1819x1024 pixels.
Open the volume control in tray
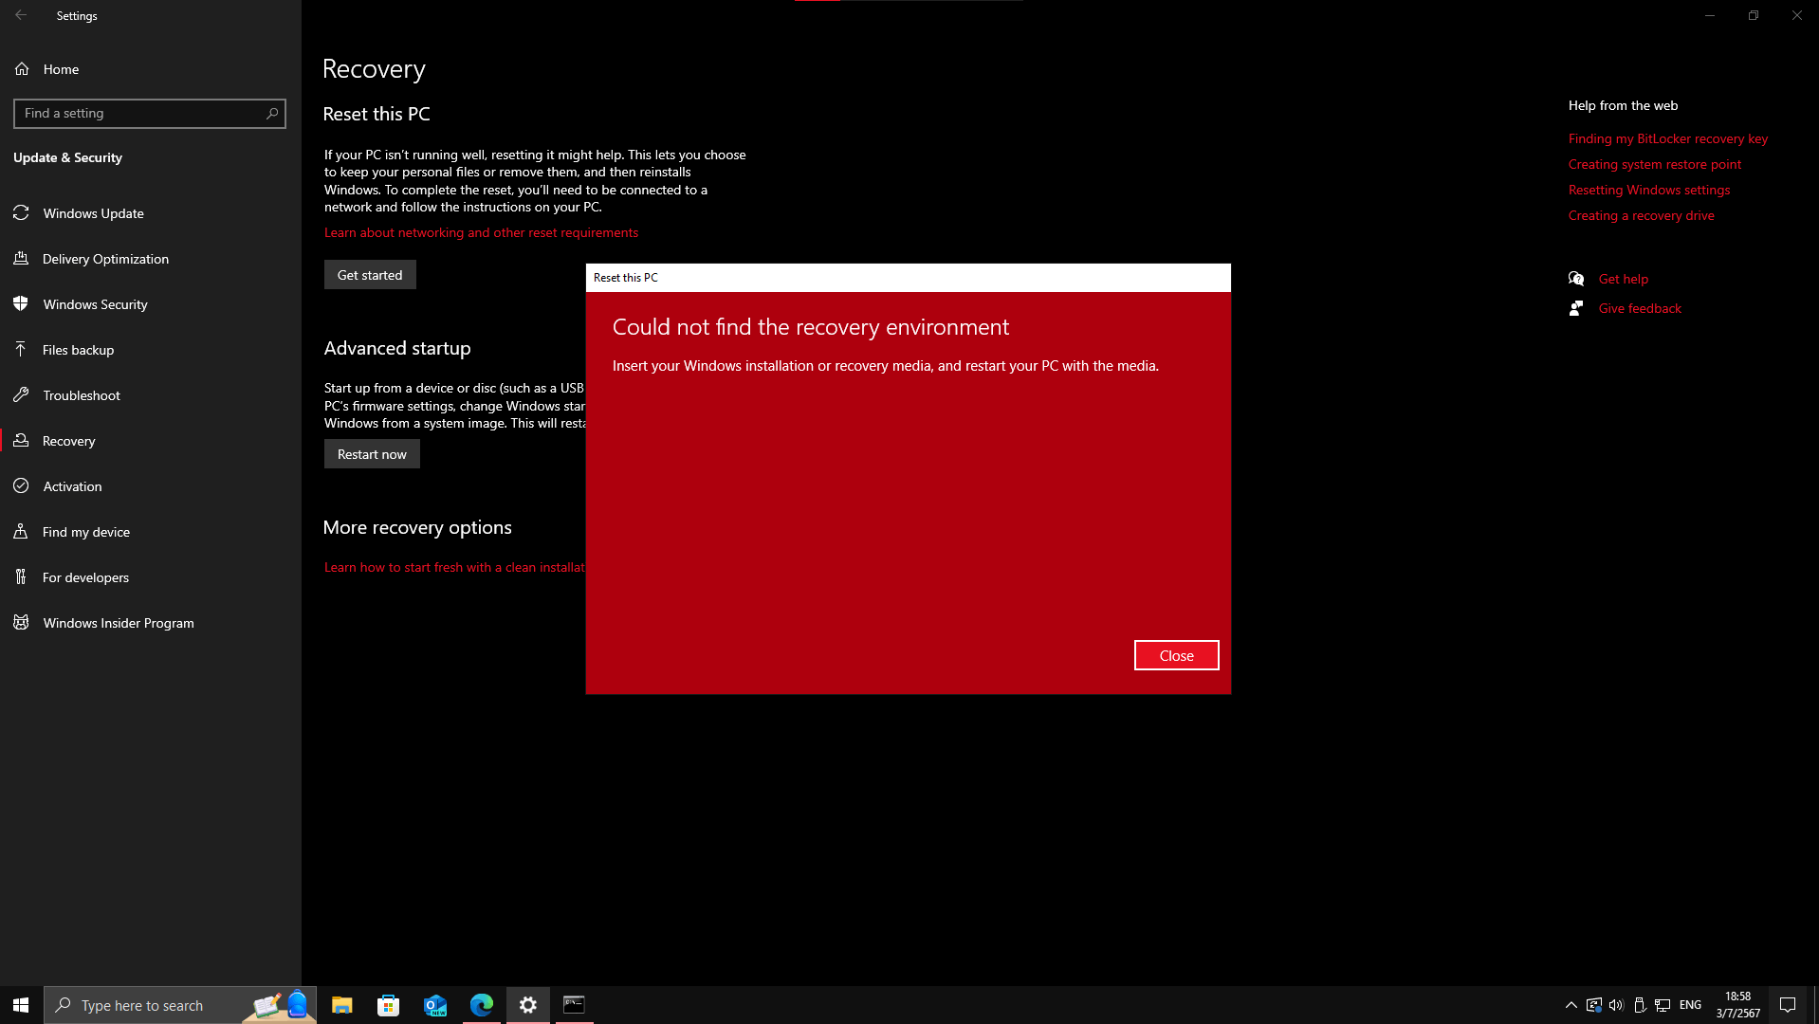coord(1616,1005)
